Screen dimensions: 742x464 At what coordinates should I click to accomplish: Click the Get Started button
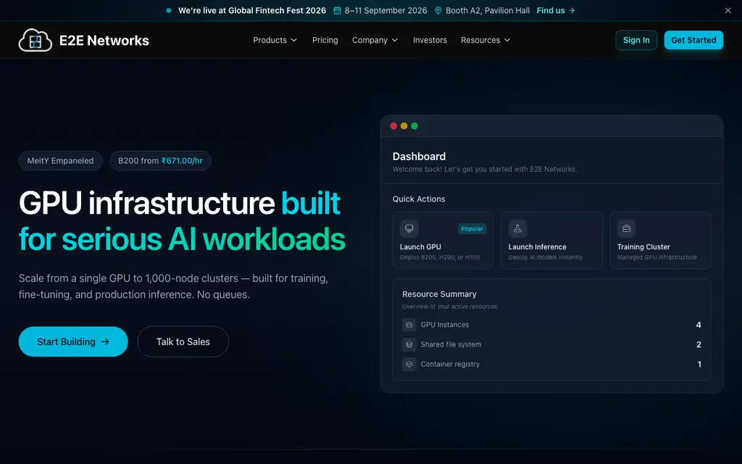click(693, 41)
